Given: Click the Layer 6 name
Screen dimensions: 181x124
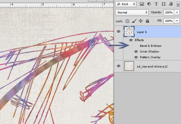Looking at the screenshot, I should pos(142,32).
